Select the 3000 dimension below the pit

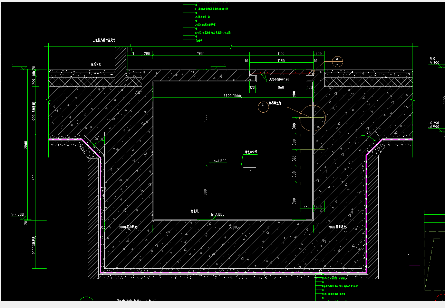click(x=233, y=227)
